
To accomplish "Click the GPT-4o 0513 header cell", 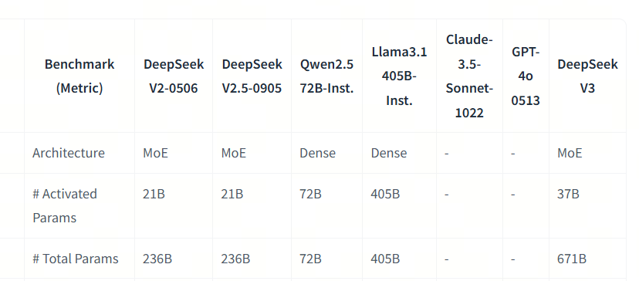I will pos(526,76).
